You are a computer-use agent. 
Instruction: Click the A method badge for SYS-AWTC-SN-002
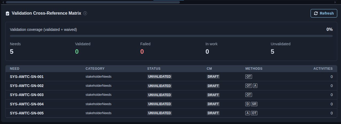coord(255,86)
